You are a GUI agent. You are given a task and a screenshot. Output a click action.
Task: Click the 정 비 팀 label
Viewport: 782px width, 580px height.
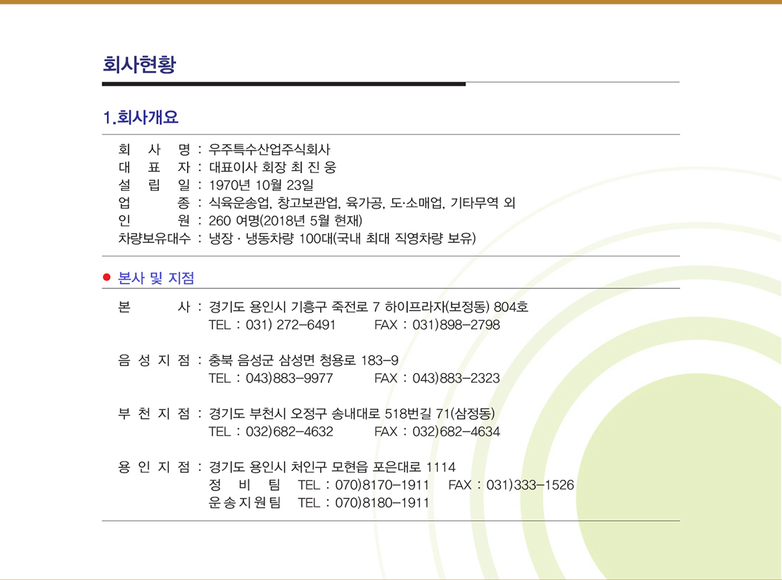[244, 485]
